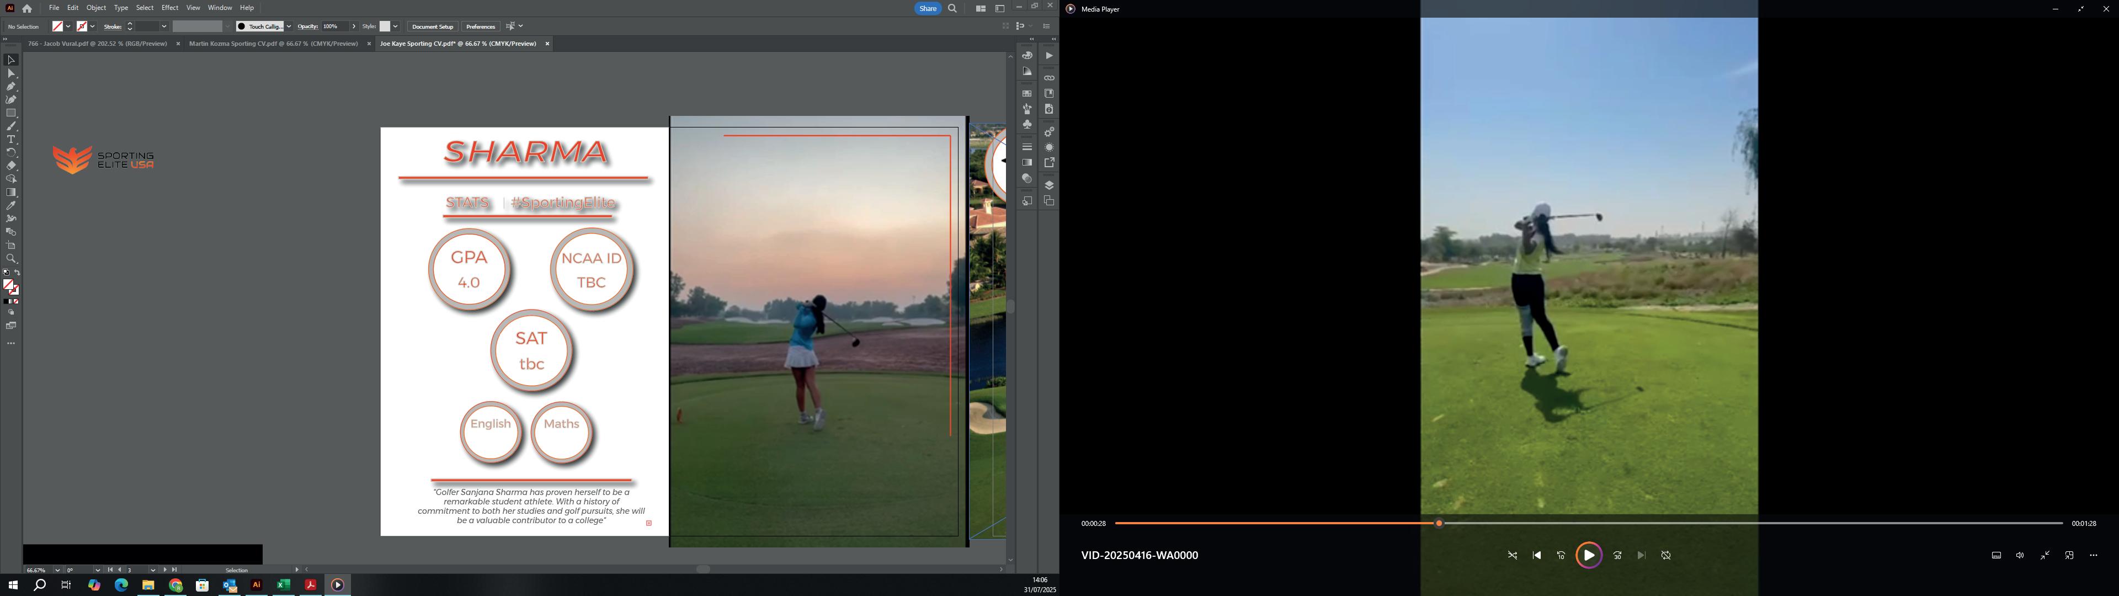Pick the Eyedropper tool
2119x596 pixels.
click(x=12, y=206)
